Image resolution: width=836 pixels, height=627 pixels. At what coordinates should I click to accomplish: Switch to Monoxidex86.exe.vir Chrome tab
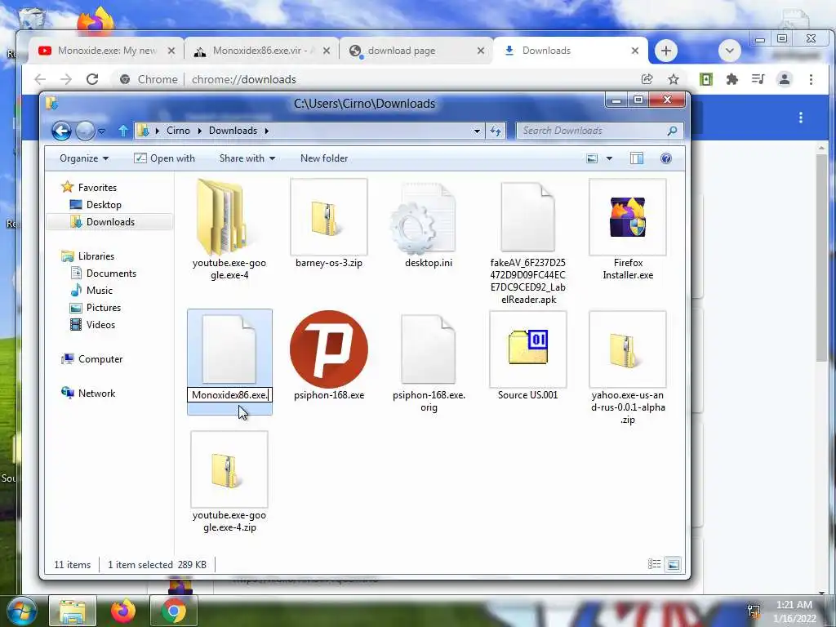tap(261, 51)
